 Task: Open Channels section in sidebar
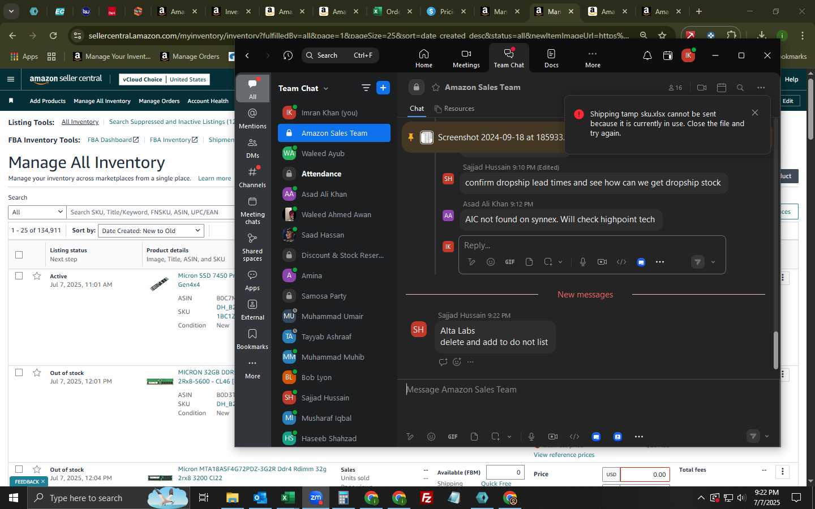(252, 178)
